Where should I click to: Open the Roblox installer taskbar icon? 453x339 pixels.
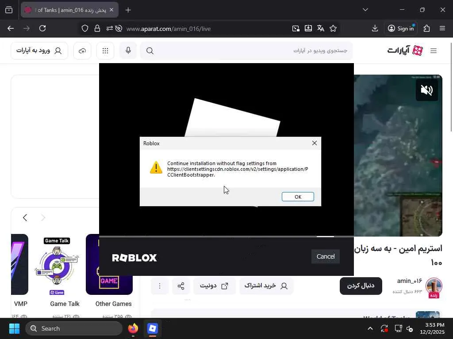[152, 328]
